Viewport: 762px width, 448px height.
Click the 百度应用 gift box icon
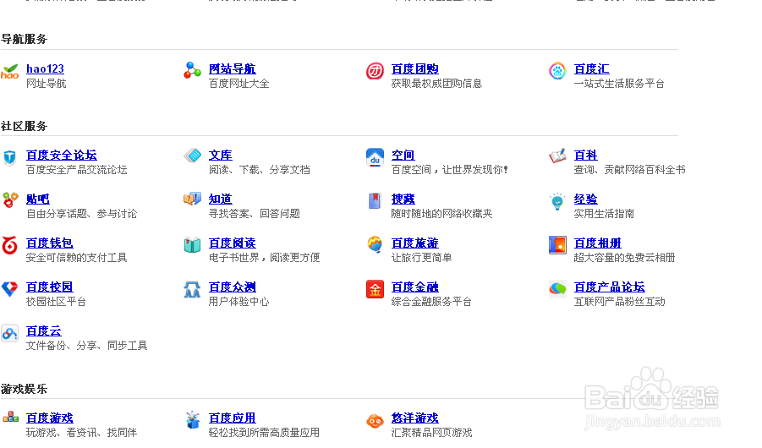coord(193,420)
